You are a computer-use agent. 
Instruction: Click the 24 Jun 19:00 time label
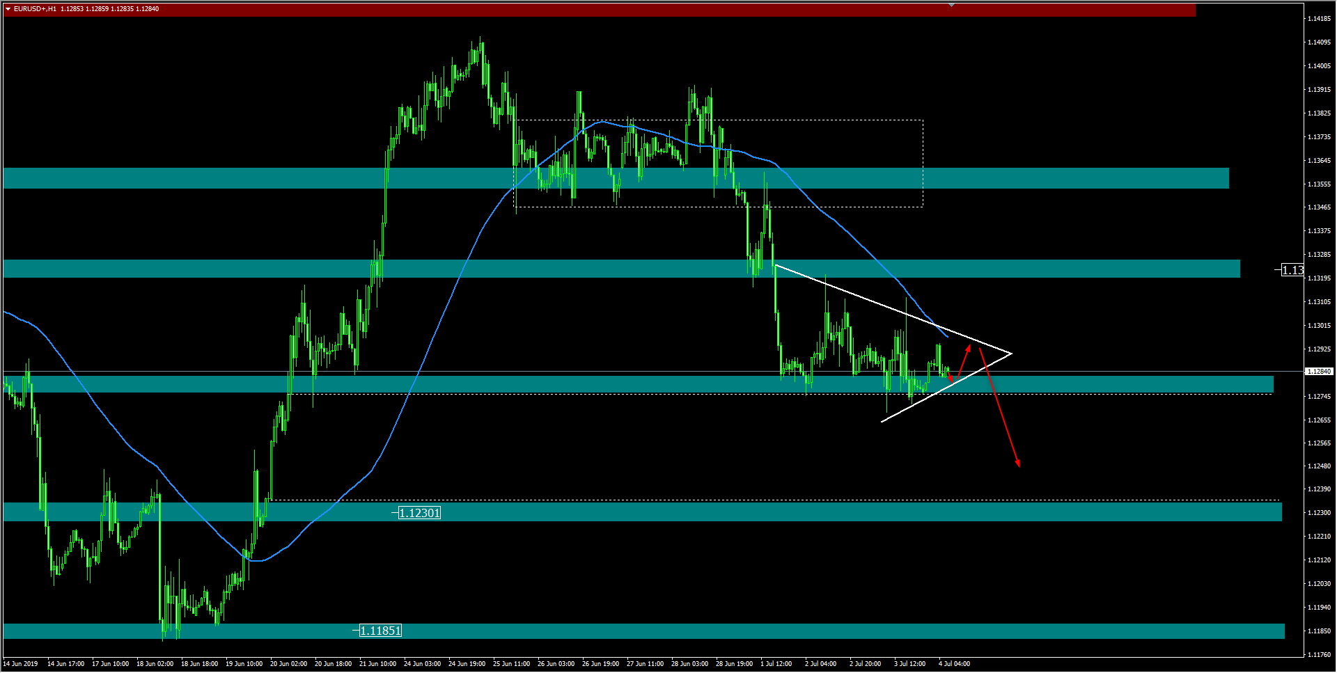467,664
